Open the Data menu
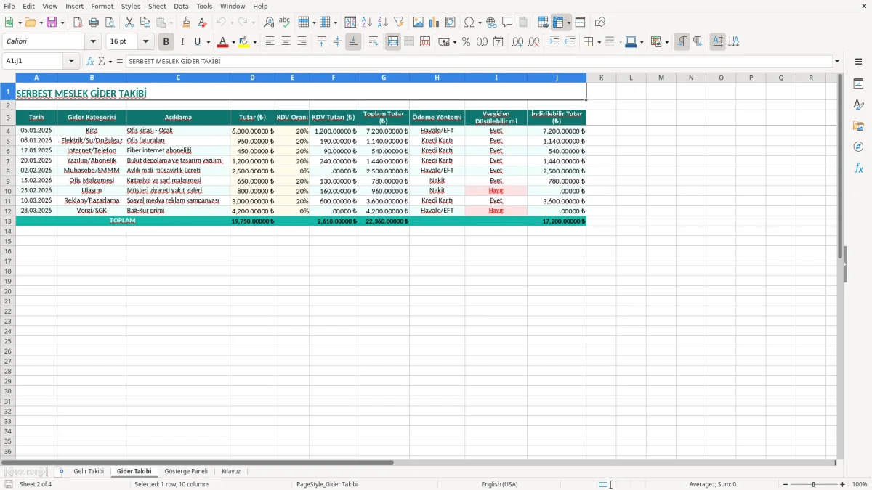The height and width of the screenshot is (490, 872). (x=181, y=6)
